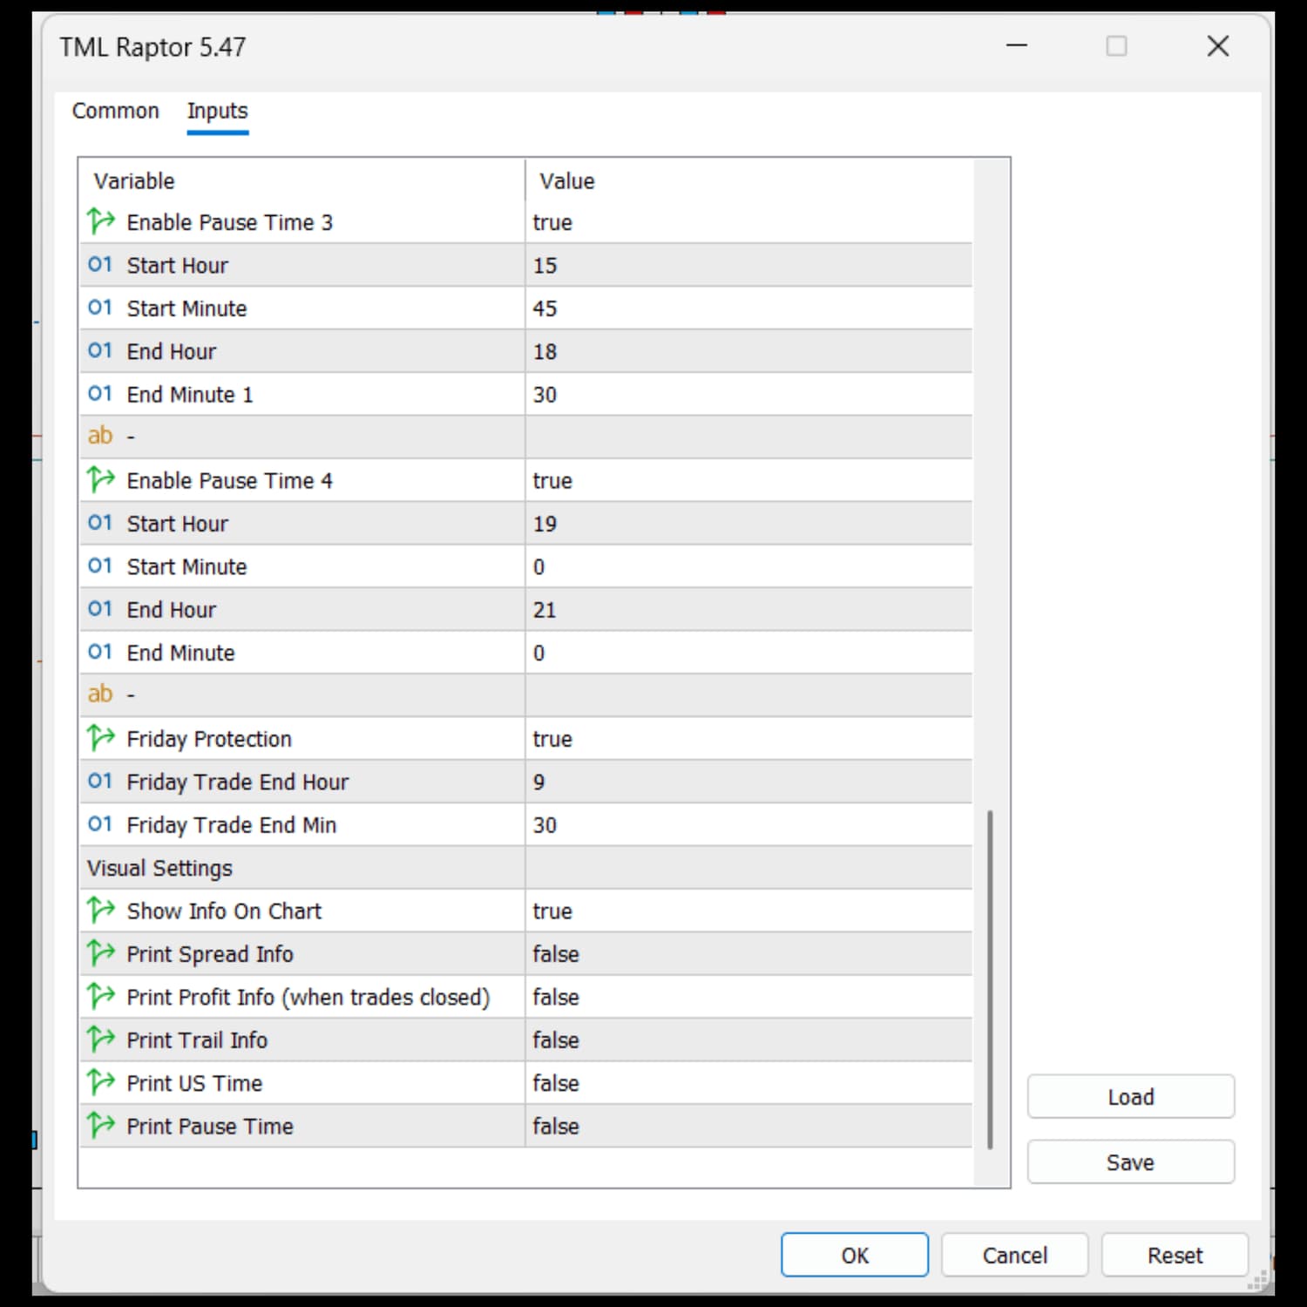Click the Friday Trade End Hour label
1307x1307 pixels.
pyautogui.click(x=238, y=782)
